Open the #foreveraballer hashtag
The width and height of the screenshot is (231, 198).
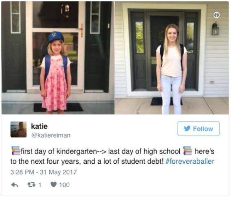(190, 162)
